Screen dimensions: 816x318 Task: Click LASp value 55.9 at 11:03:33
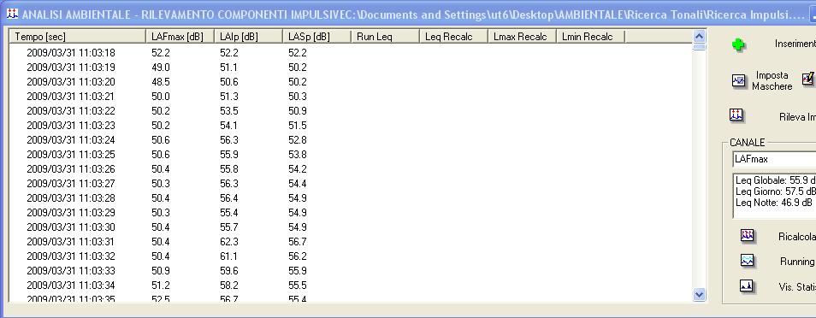point(297,271)
